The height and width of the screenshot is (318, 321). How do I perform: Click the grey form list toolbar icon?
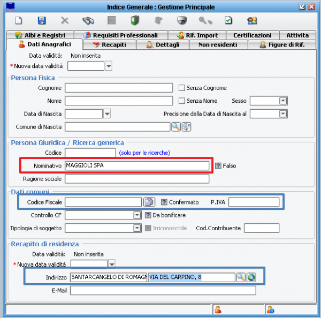[x=112, y=20]
